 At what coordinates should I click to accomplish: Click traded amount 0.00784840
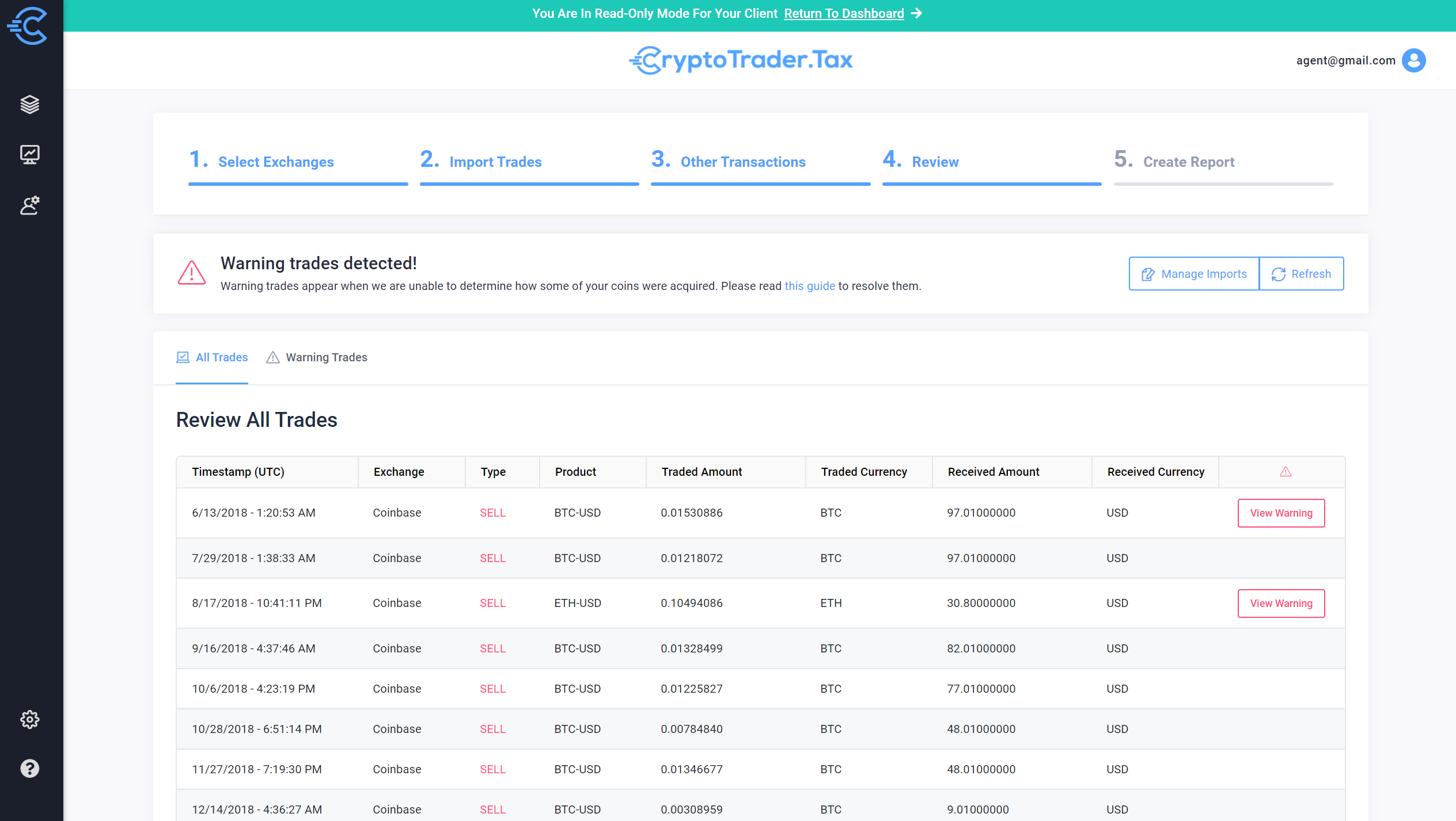692,729
